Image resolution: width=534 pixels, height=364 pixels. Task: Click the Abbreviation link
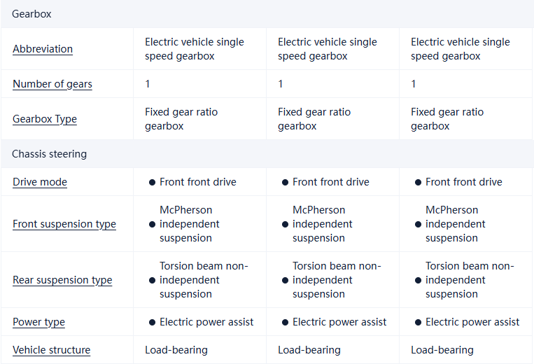[x=43, y=49]
